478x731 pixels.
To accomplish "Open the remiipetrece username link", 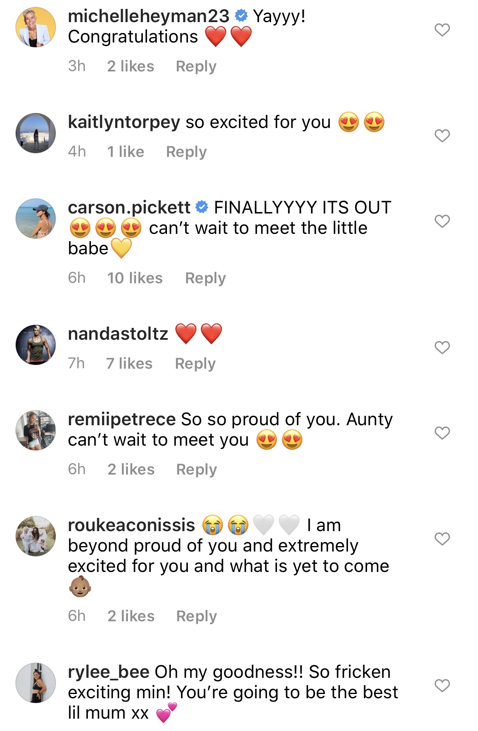I will (122, 419).
